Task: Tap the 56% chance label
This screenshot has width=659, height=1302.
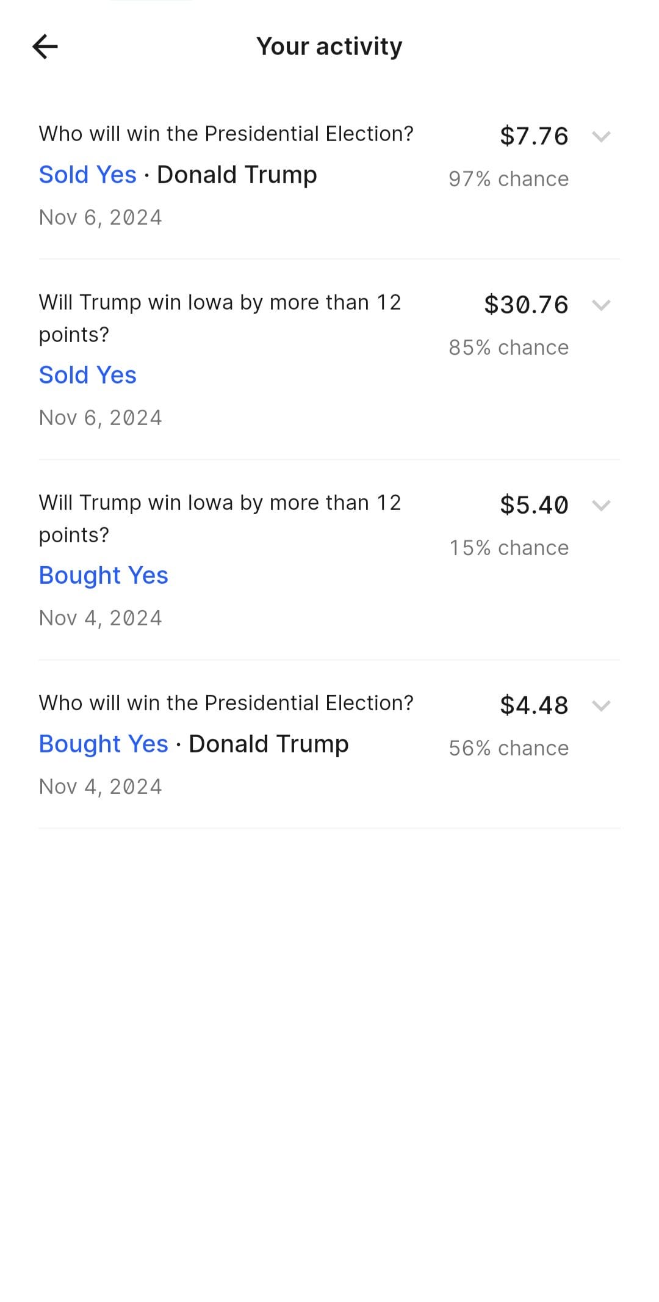Action: point(509,748)
